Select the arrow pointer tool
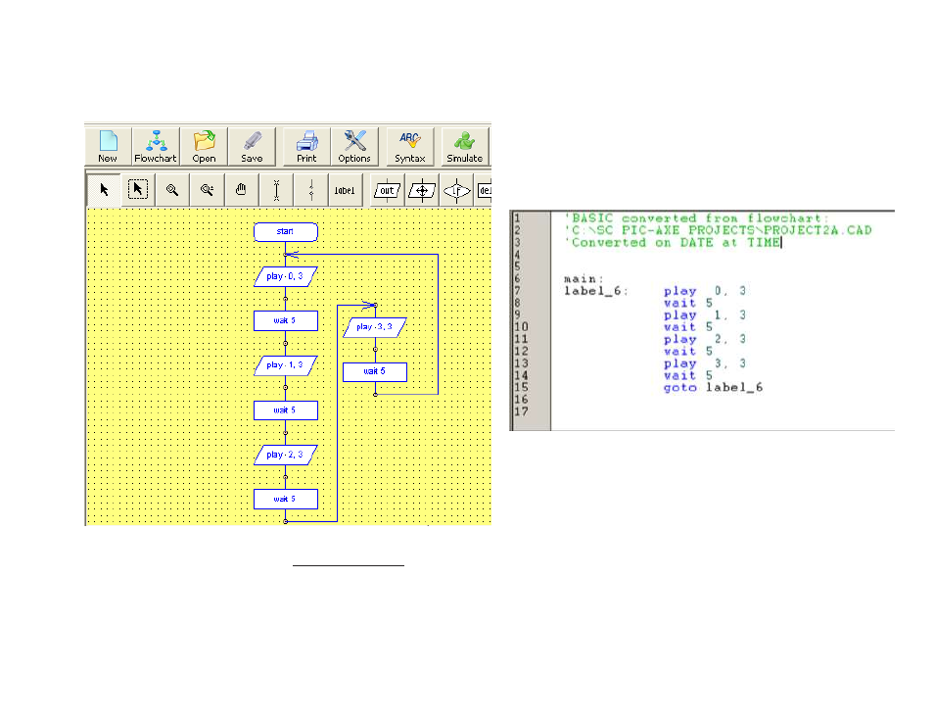Image resolution: width=934 pixels, height=722 pixels. pyautogui.click(x=104, y=190)
